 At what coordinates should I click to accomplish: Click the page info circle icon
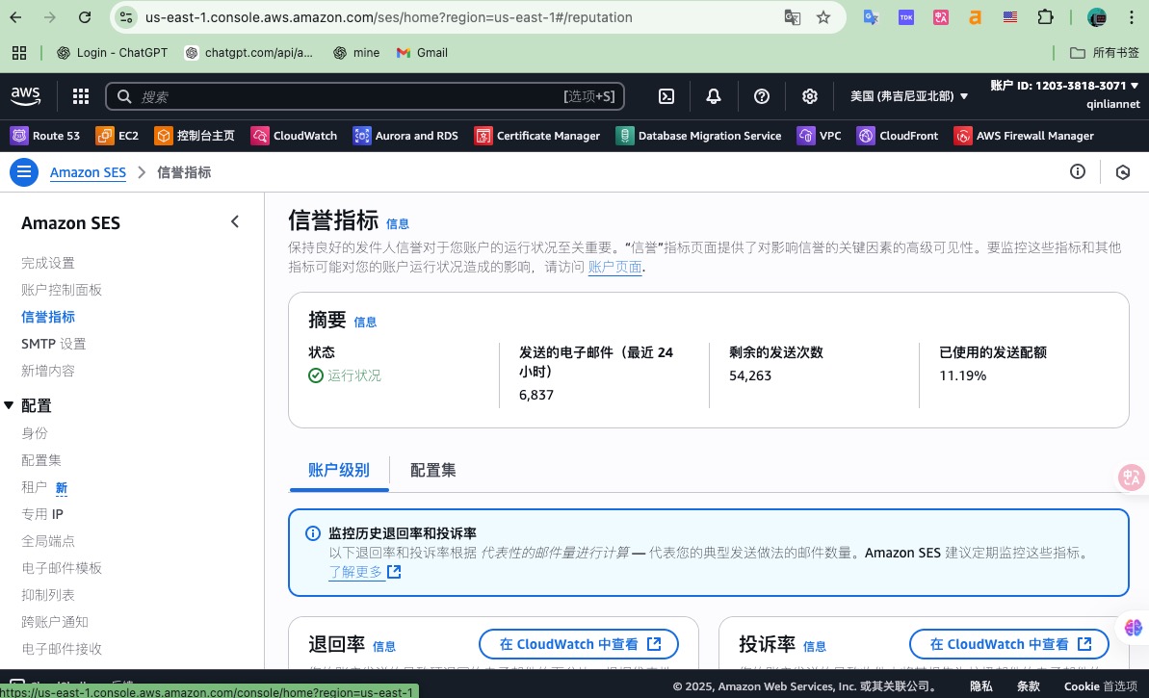click(1077, 171)
